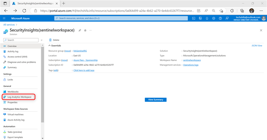This screenshot has height=140, width=267.
Task: Click here to add tags link
Action: (x=84, y=70)
